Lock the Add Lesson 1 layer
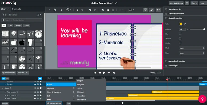 pos(38,99)
